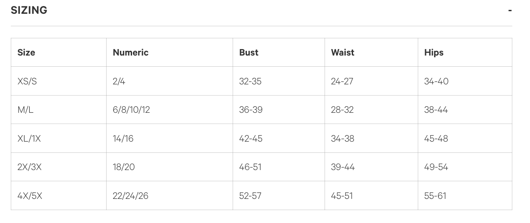Select the XS/S size cell

27,81
